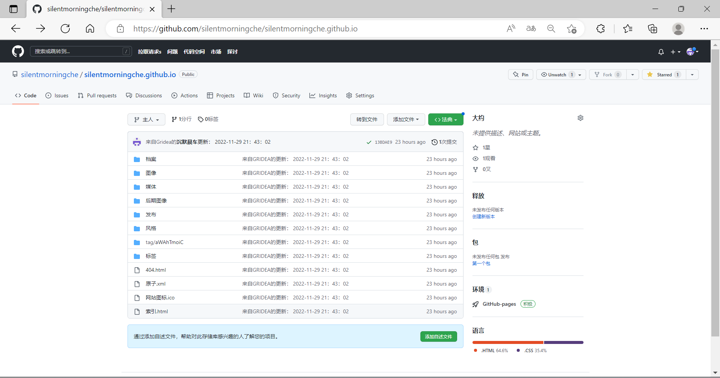Click the gear icon beside 大约
Image resolution: width=720 pixels, height=378 pixels.
pos(580,118)
